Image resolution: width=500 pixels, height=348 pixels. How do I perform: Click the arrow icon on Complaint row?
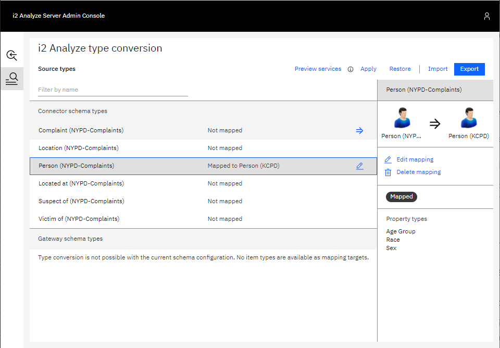[359, 131]
